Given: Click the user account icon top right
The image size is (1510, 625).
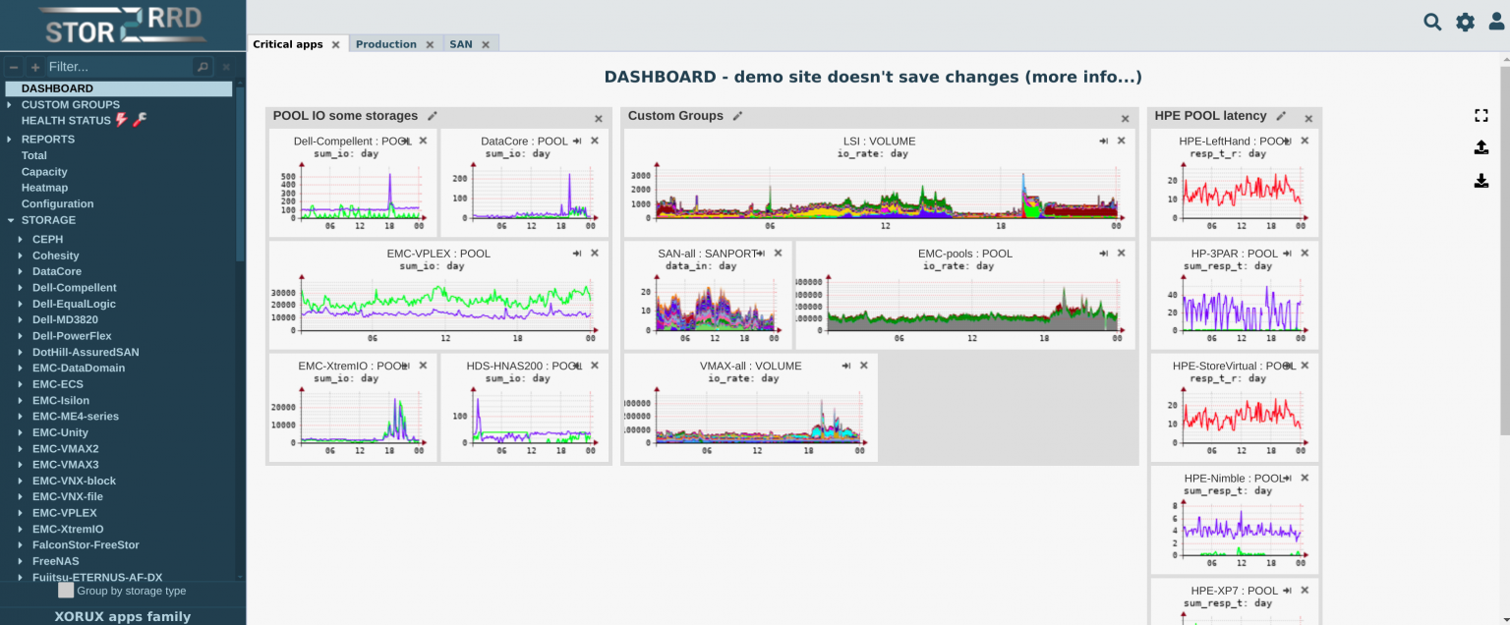Looking at the screenshot, I should coord(1496,21).
